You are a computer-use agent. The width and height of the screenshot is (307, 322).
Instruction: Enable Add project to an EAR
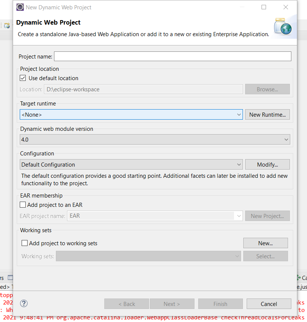click(x=22, y=205)
